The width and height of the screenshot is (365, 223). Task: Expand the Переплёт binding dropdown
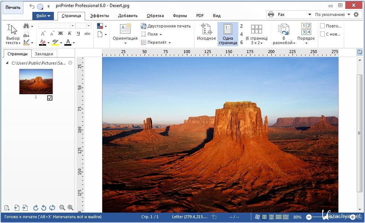point(155,42)
